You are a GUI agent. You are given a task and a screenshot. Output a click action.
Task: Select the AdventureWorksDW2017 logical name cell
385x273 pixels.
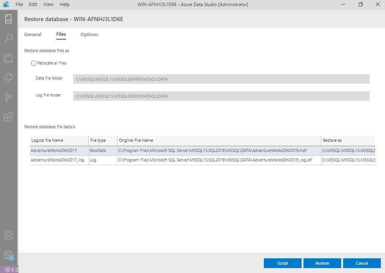(59, 150)
